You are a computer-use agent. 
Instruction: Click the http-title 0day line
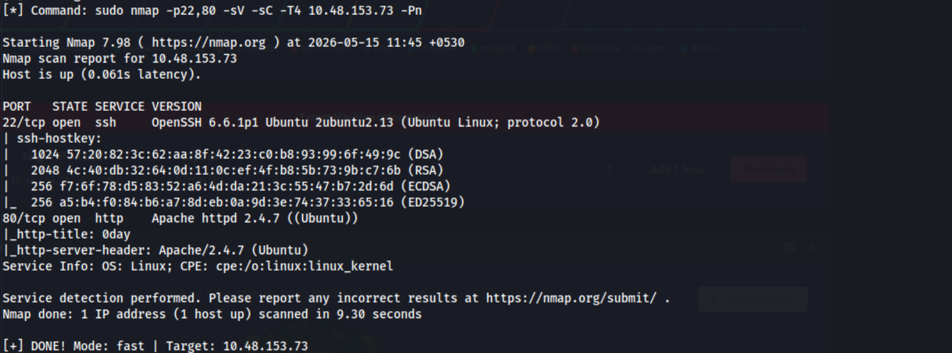click(x=66, y=234)
